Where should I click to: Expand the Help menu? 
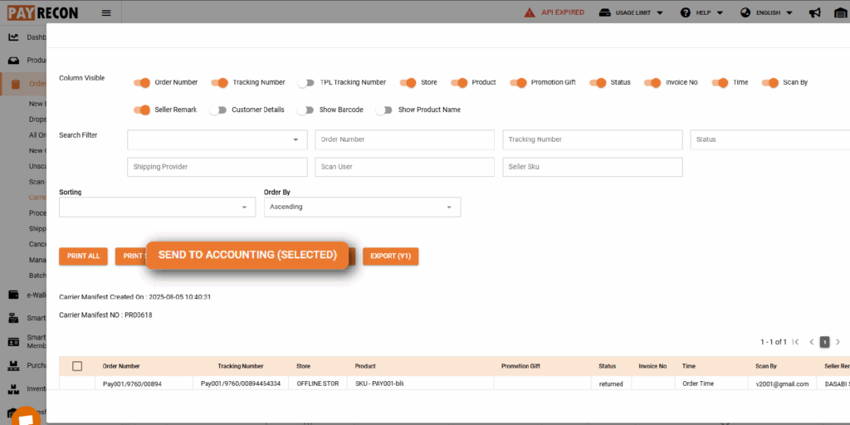tap(720, 13)
